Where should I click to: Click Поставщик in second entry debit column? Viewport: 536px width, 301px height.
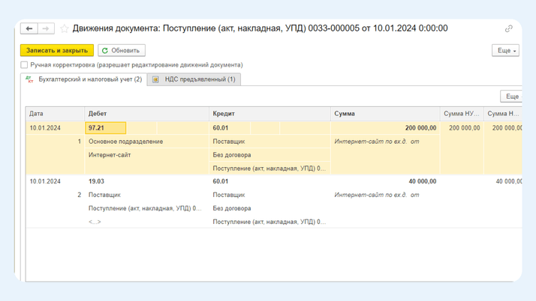click(104, 195)
